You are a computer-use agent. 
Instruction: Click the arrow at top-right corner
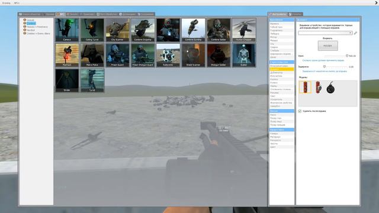(377, 3)
